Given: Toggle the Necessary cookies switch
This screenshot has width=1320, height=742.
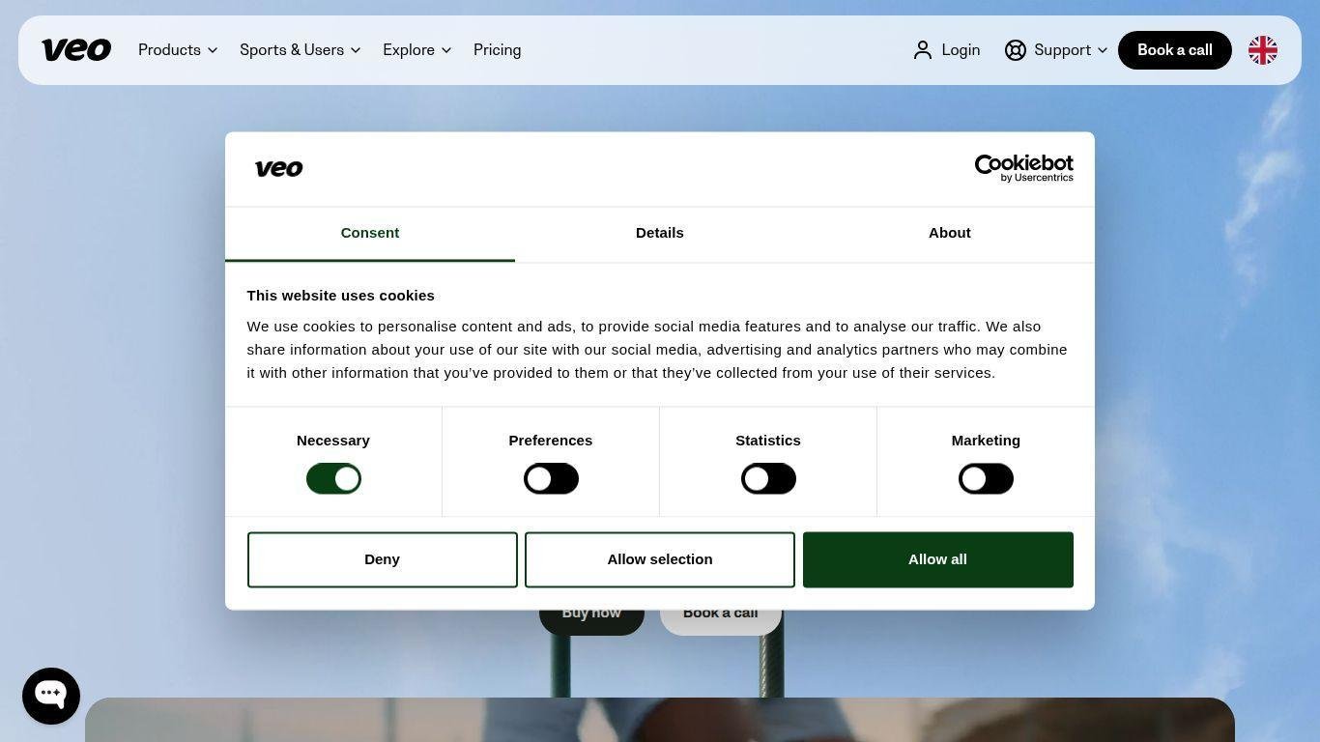Looking at the screenshot, I should click(x=333, y=478).
